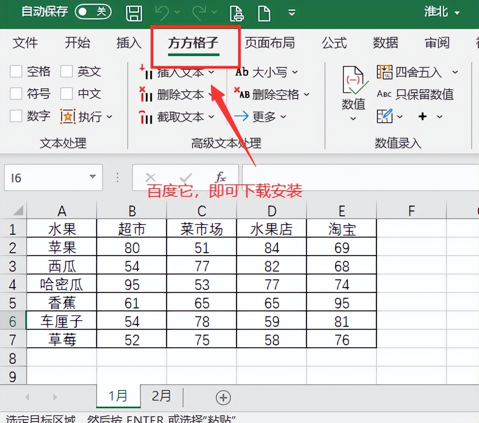Select cell containing 车厘子

coord(62,321)
